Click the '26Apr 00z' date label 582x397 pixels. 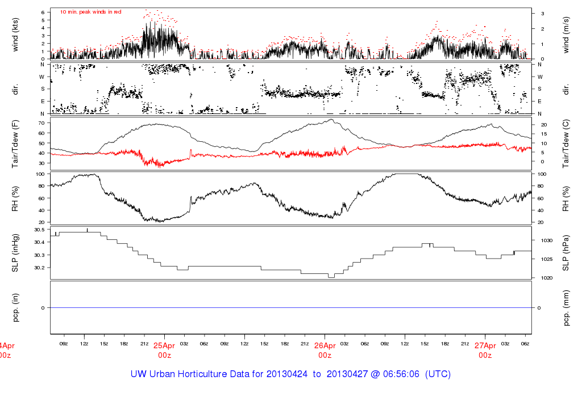coord(325,350)
